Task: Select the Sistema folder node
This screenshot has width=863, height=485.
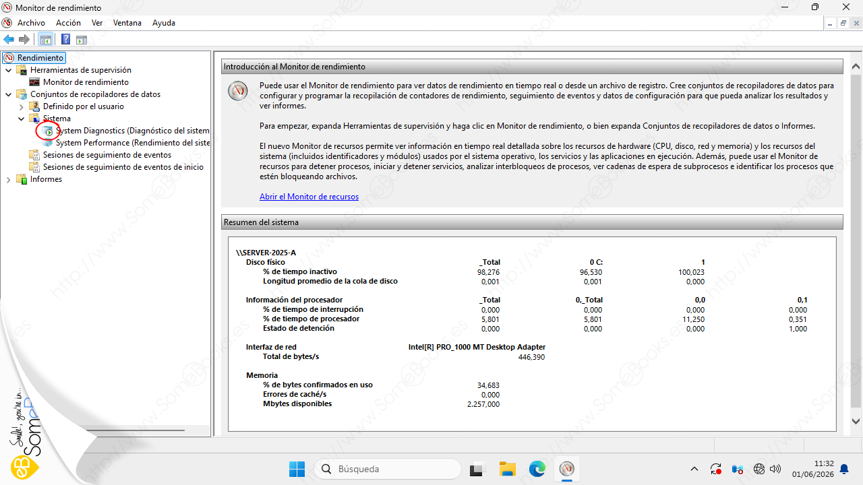Action: pos(56,119)
